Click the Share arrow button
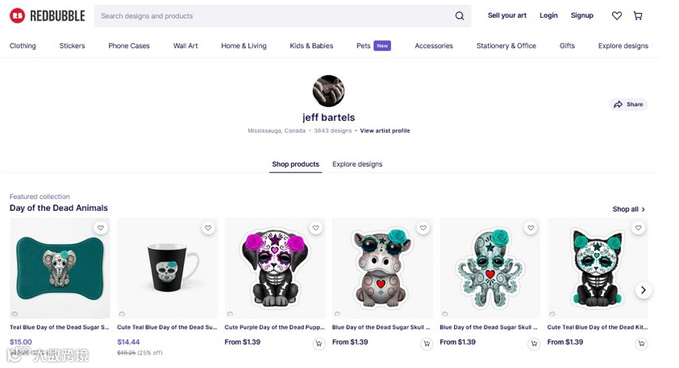 628,104
